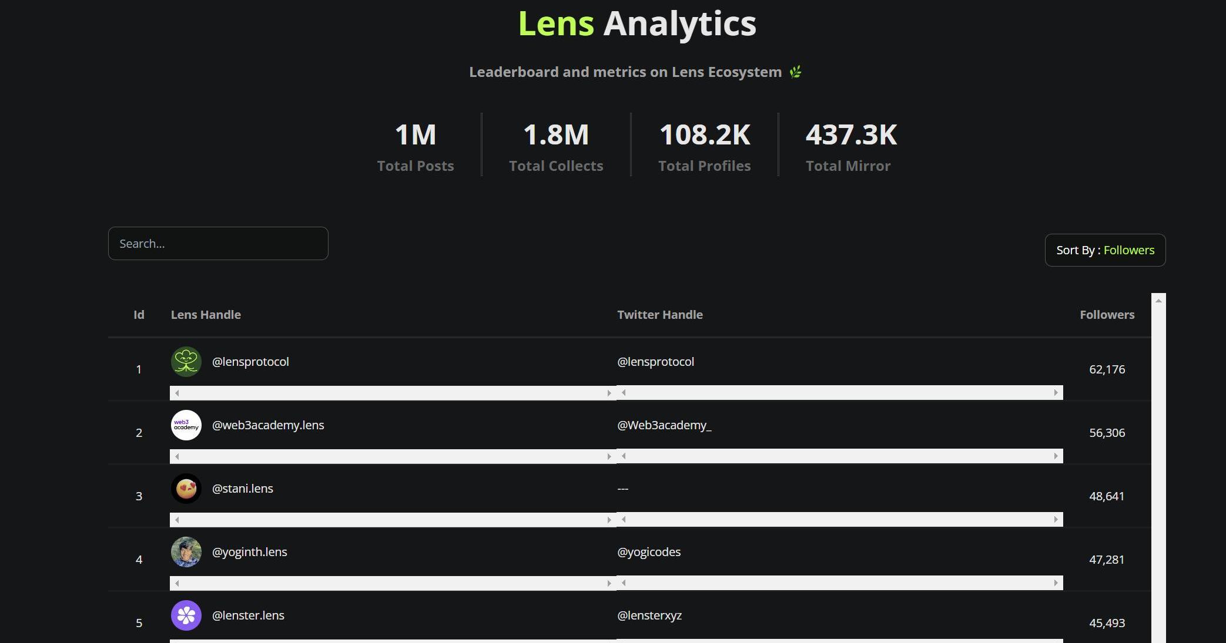Click horizontal scrollbar track under @Web3academy_ twitter
This screenshot has width=1226, height=643.
click(839, 456)
